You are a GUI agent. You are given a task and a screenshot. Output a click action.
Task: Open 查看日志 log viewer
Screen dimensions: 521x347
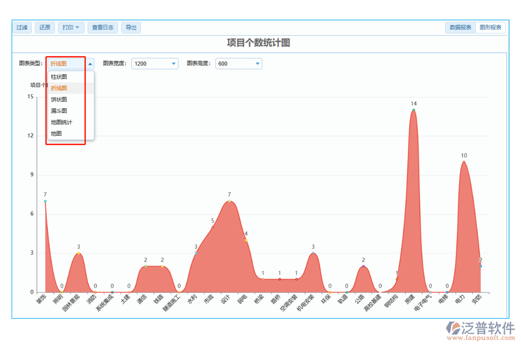click(104, 28)
